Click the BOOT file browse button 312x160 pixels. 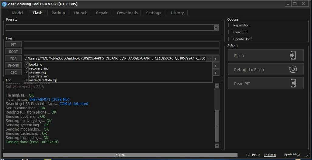pos(13,52)
